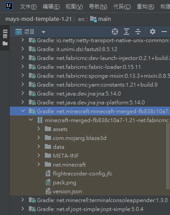Expand the dev-launch-injector library node
Image resolution: width=170 pixels, height=215 pixels.
[x=23, y=58]
